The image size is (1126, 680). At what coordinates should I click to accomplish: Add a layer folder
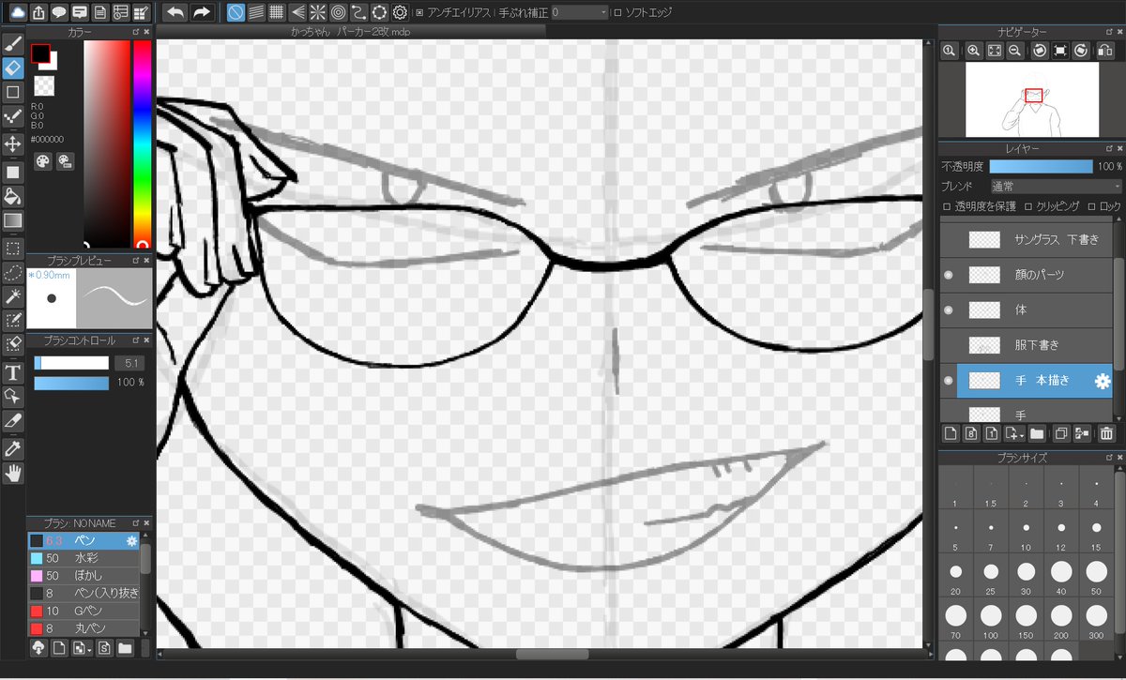pyautogui.click(x=1037, y=433)
